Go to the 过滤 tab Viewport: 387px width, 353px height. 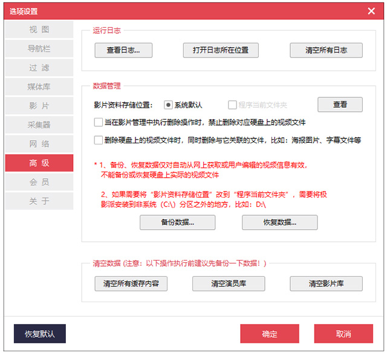tap(39, 68)
